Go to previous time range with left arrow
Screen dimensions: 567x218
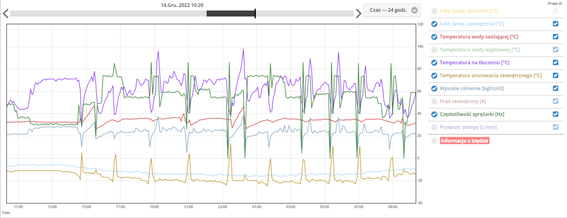[5, 13]
